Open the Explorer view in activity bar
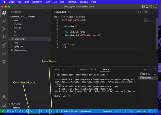The height and width of the screenshot is (115, 161). (4, 13)
